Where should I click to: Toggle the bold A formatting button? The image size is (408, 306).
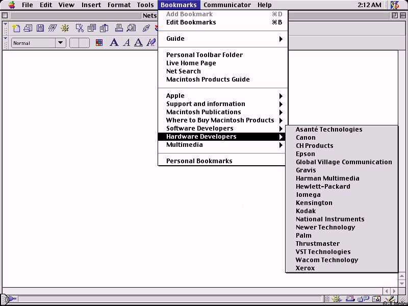click(x=114, y=43)
